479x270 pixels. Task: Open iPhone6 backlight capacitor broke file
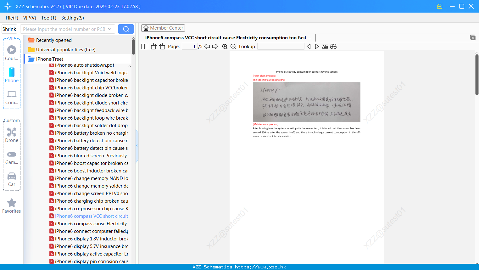pyautogui.click(x=89, y=80)
